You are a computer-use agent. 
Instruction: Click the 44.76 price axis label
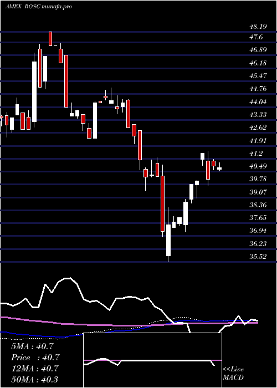tap(258, 89)
